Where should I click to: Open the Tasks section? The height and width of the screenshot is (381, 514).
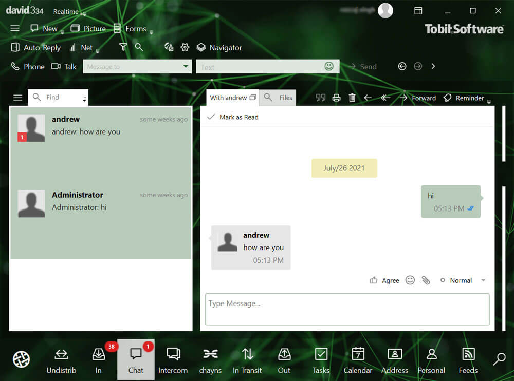pos(321,361)
